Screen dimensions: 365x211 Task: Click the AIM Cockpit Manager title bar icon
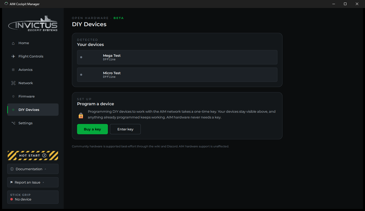[x=6, y=4]
